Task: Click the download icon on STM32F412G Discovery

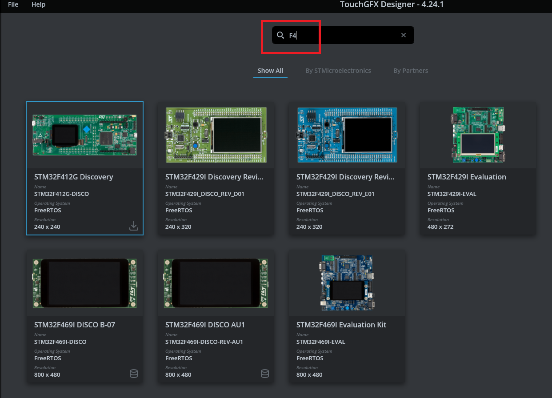Action: tap(134, 226)
